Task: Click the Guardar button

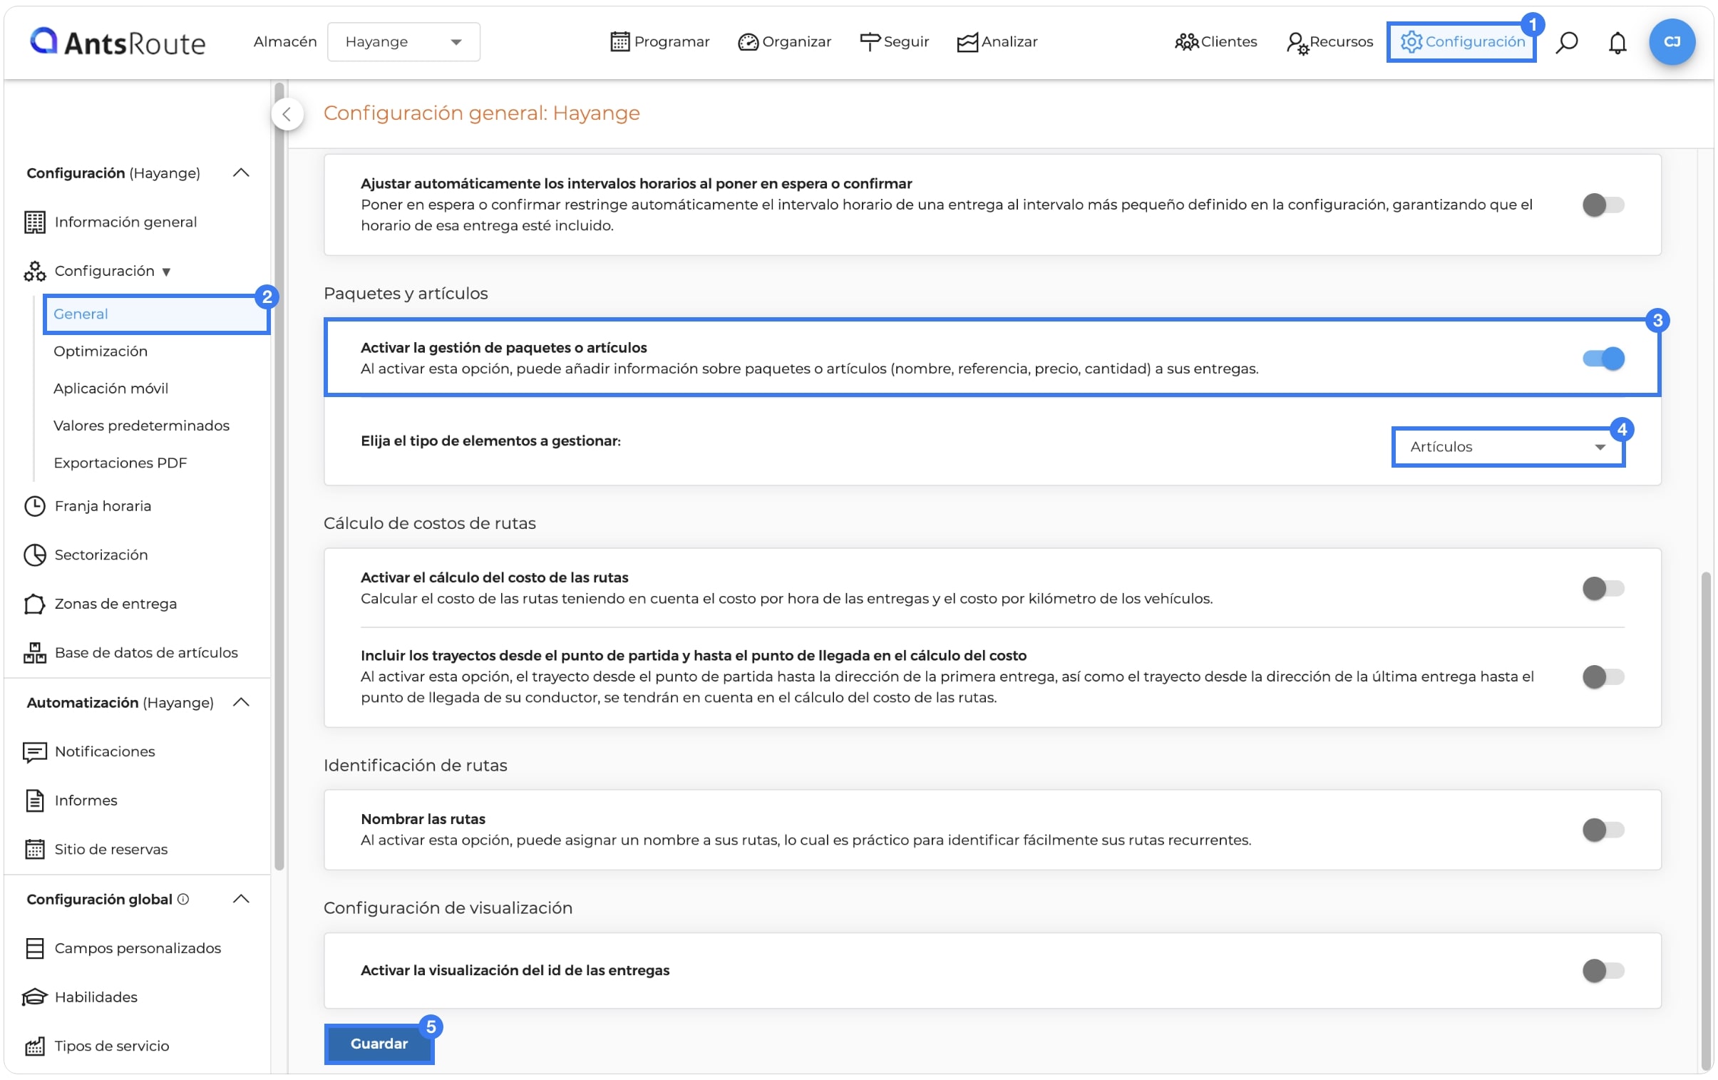Action: (x=379, y=1043)
